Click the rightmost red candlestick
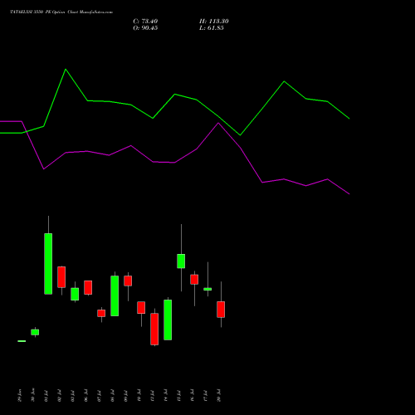 [x=221, y=310]
